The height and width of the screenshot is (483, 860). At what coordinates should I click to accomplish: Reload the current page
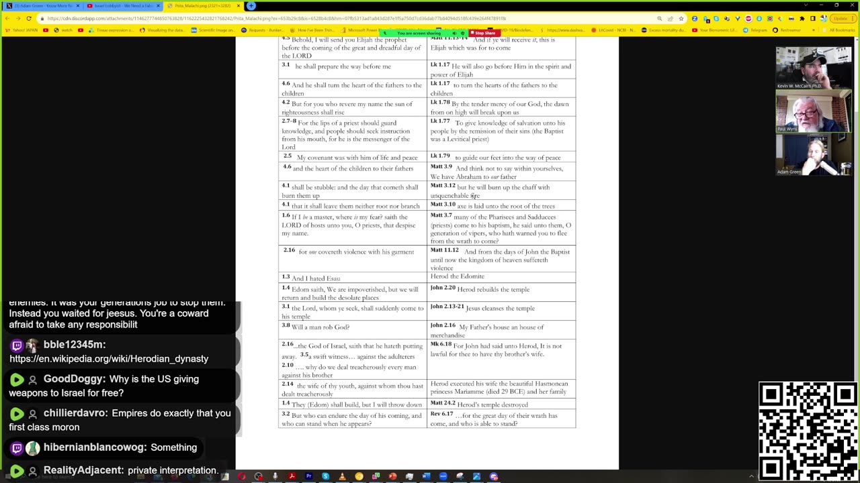29,18
